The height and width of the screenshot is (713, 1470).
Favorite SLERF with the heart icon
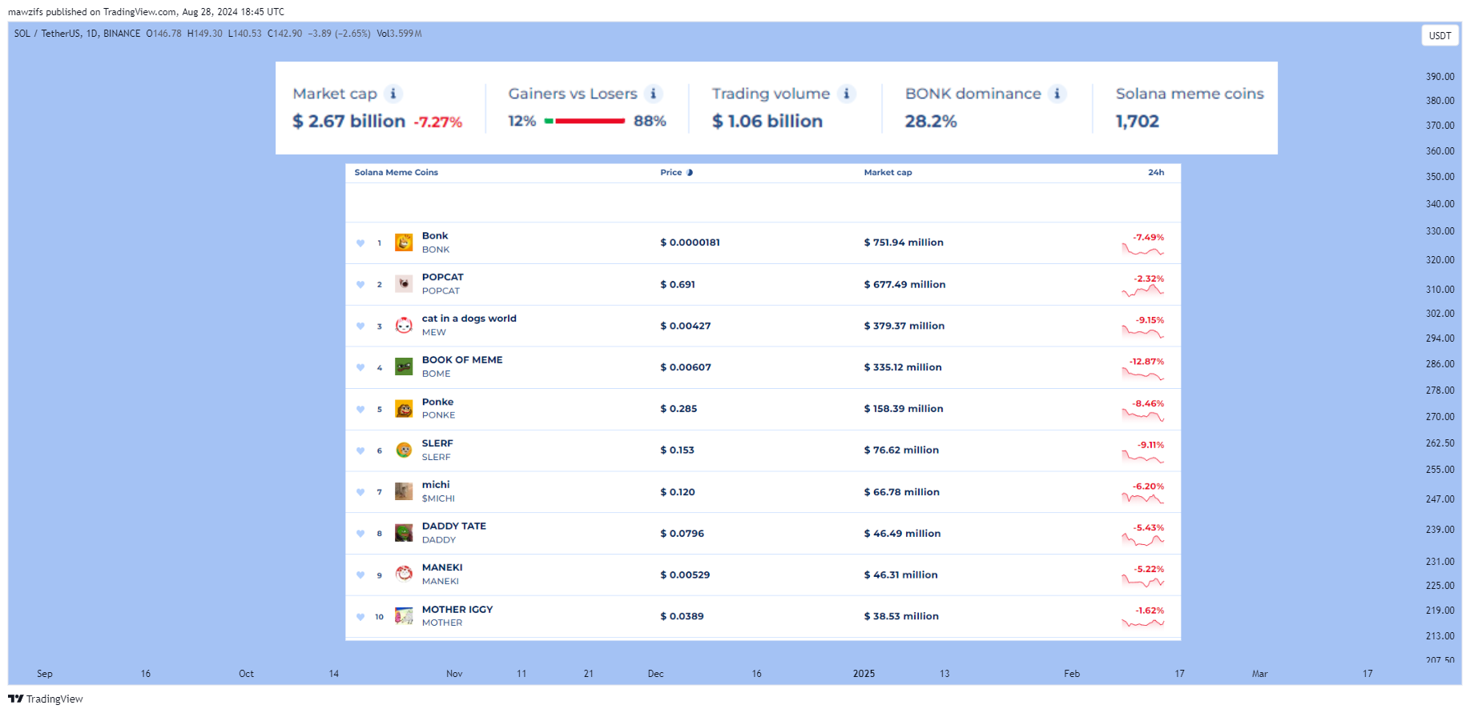point(360,451)
